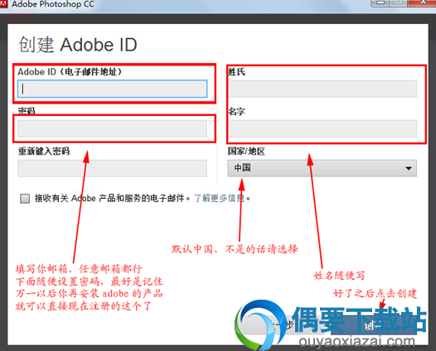Image resolution: width=436 pixels, height=351 pixels.
Task: Click the ouyaoxiazai.com watermark text
Action: 356,341
